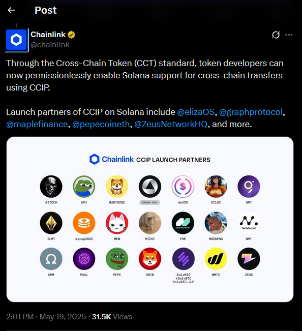Go back using the arrow icon
Screen dimensions: 302x331
click(x=11, y=10)
